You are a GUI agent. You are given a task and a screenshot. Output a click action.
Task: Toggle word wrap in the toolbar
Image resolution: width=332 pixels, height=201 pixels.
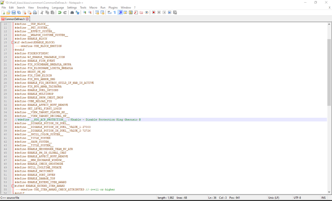pyautogui.click(x=109, y=12)
